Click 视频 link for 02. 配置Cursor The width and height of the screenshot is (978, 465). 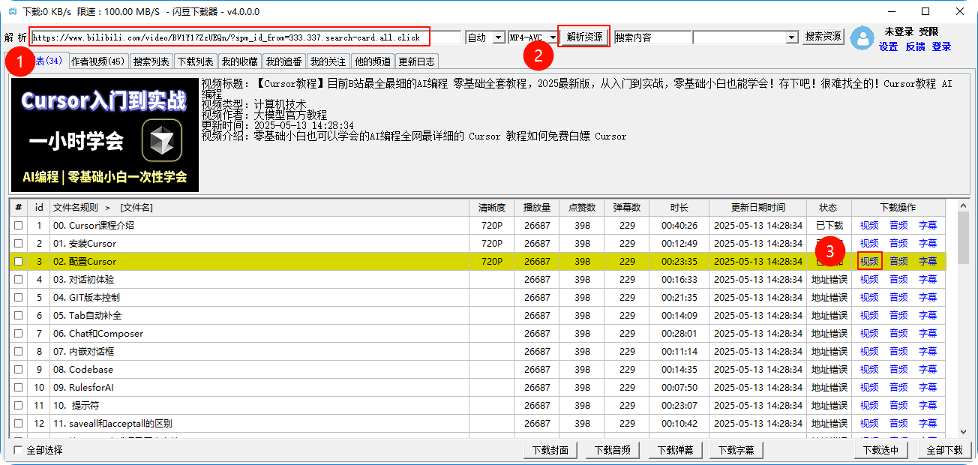click(x=869, y=262)
